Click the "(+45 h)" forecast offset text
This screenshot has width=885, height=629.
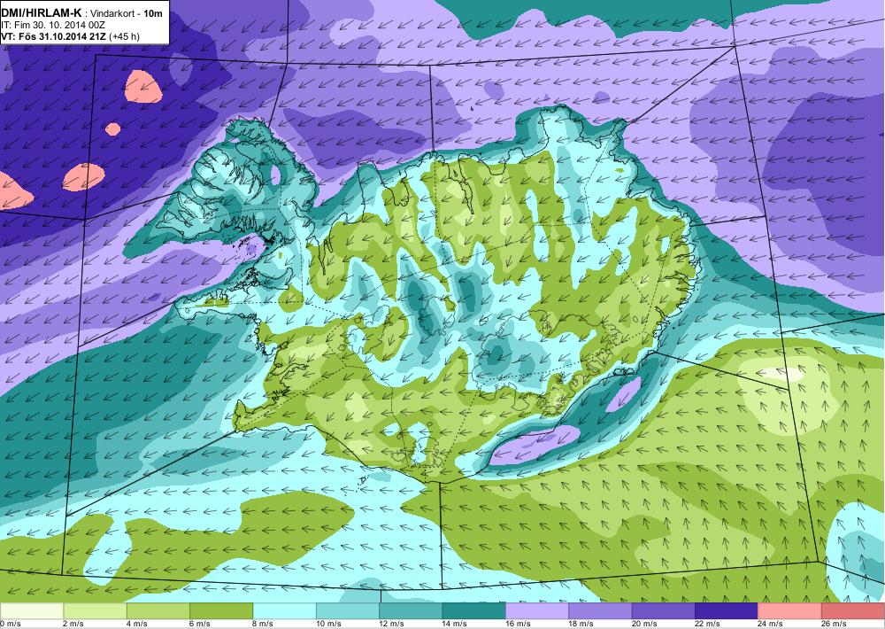point(124,37)
